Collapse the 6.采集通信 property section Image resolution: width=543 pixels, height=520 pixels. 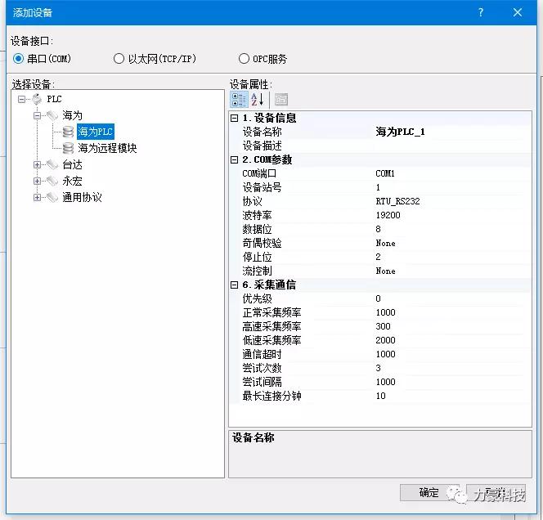click(235, 285)
